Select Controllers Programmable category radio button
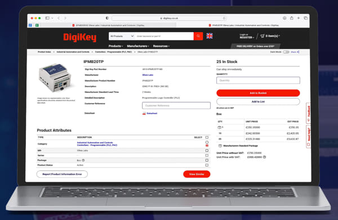The height and width of the screenshot is (220, 338). [x=207, y=145]
